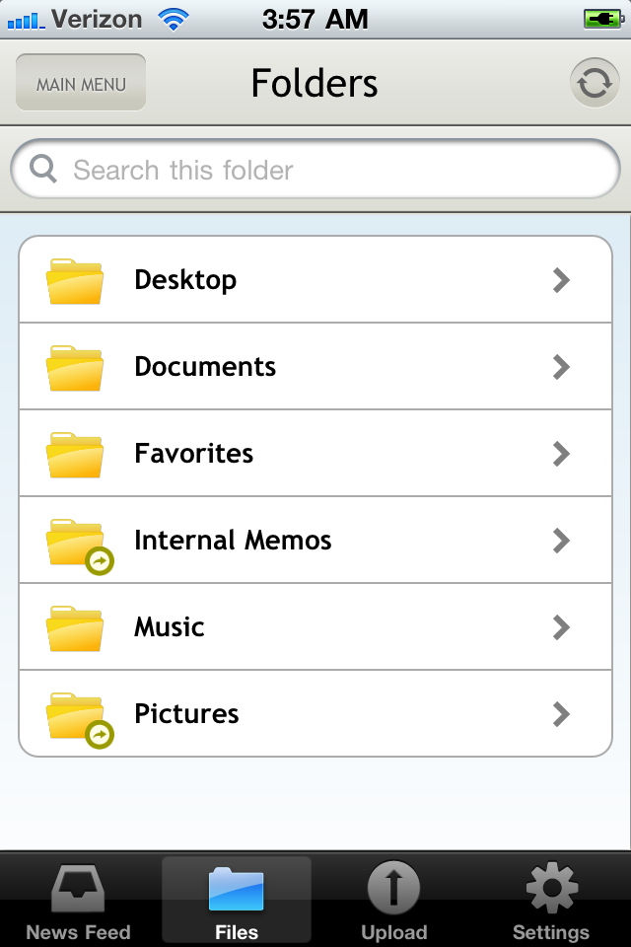Tap the search magnifier icon
This screenshot has width=631, height=947.
43,170
